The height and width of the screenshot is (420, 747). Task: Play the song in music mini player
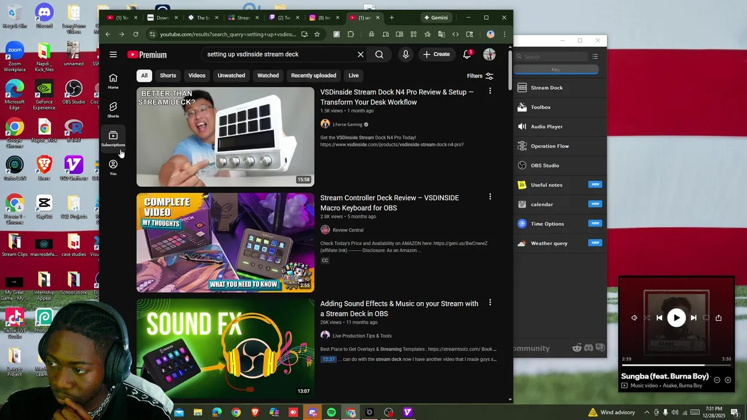[x=676, y=318]
